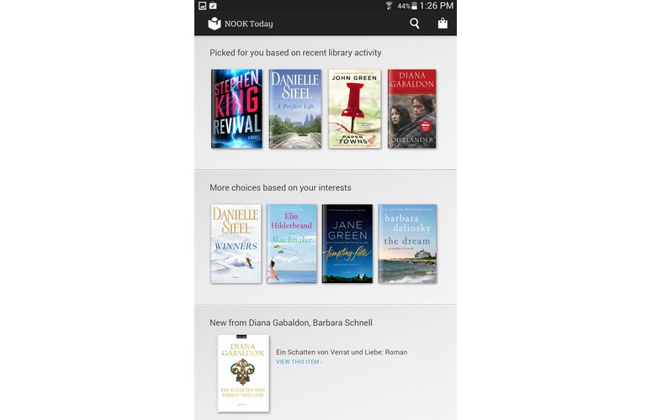This screenshot has height=420, width=652.
Task: Select Elin Hilderbrand The Matchmaker cover
Action: pos(291,244)
